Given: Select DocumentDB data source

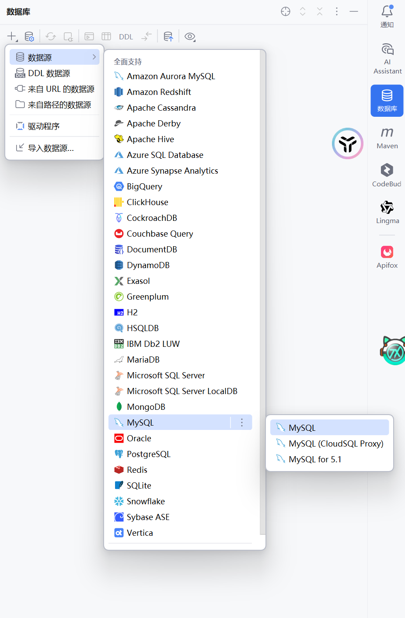Looking at the screenshot, I should point(180,249).
